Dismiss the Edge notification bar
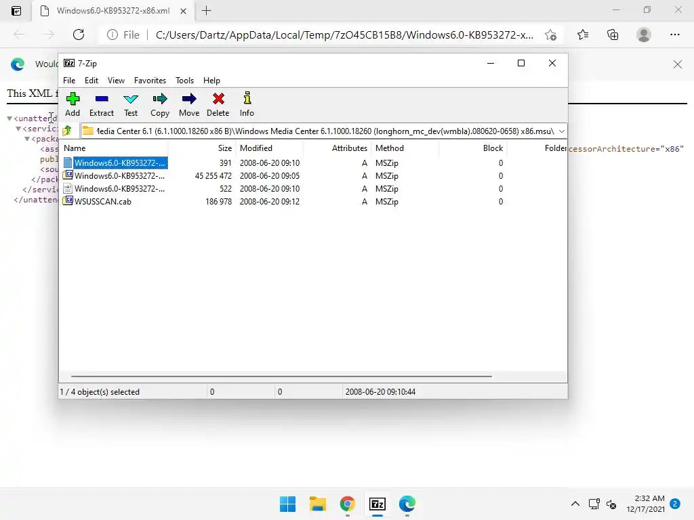 pyautogui.click(x=678, y=64)
